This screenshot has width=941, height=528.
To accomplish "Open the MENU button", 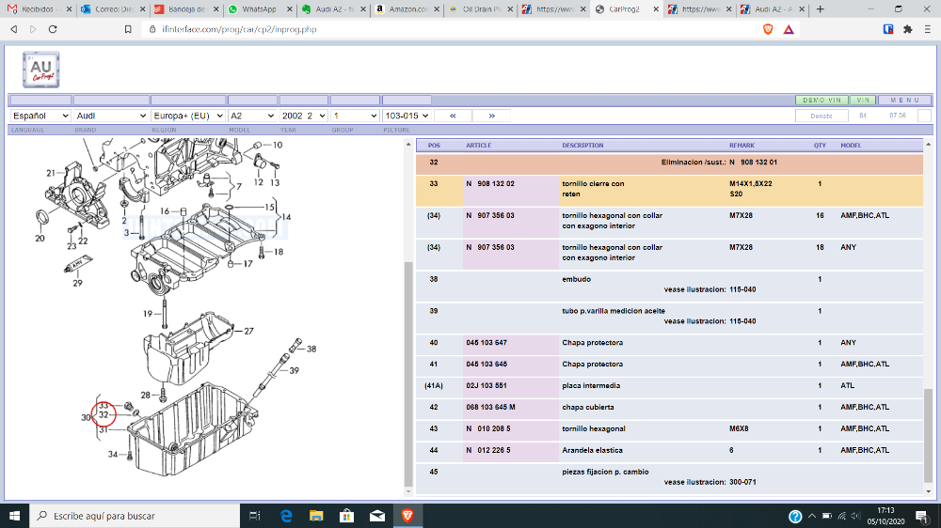I will [904, 101].
